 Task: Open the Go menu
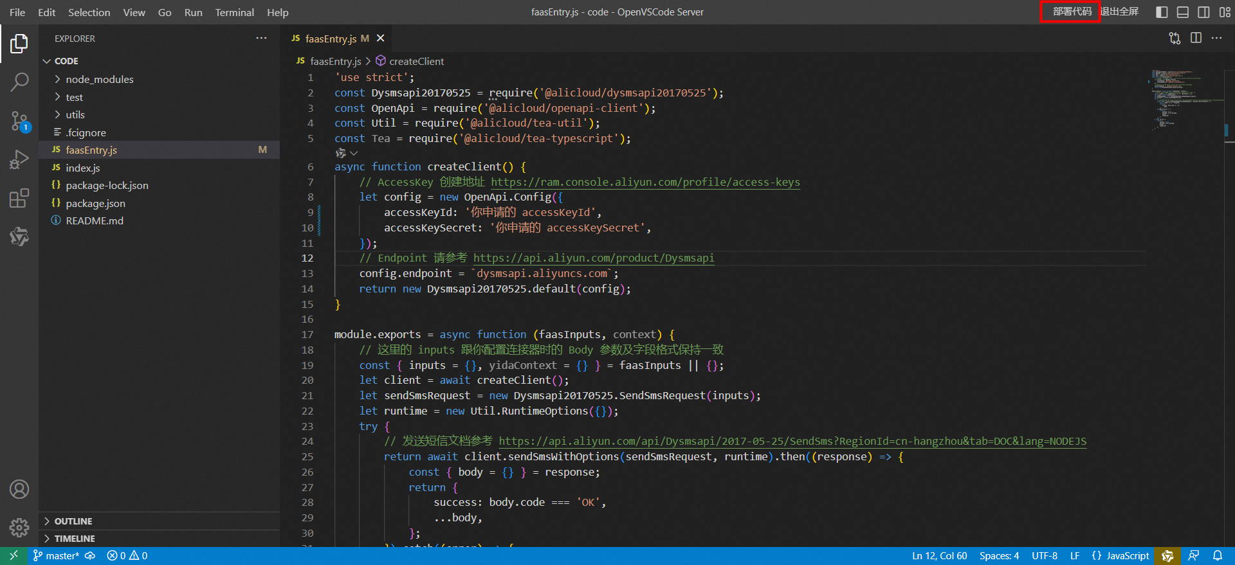(x=165, y=12)
